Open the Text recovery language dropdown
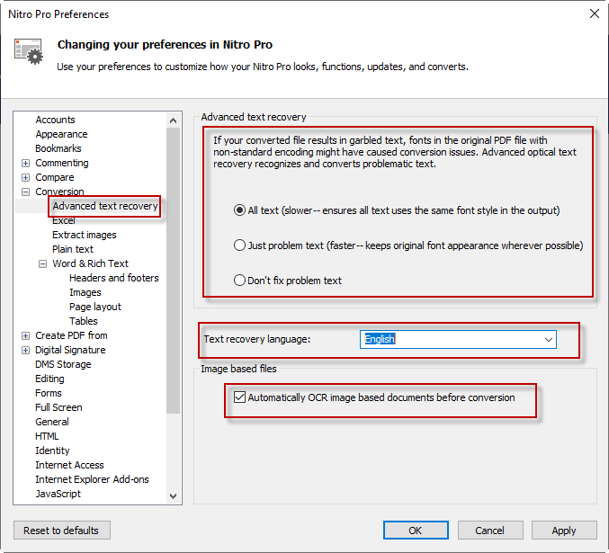Viewport: 609px width, 553px height. 548,339
